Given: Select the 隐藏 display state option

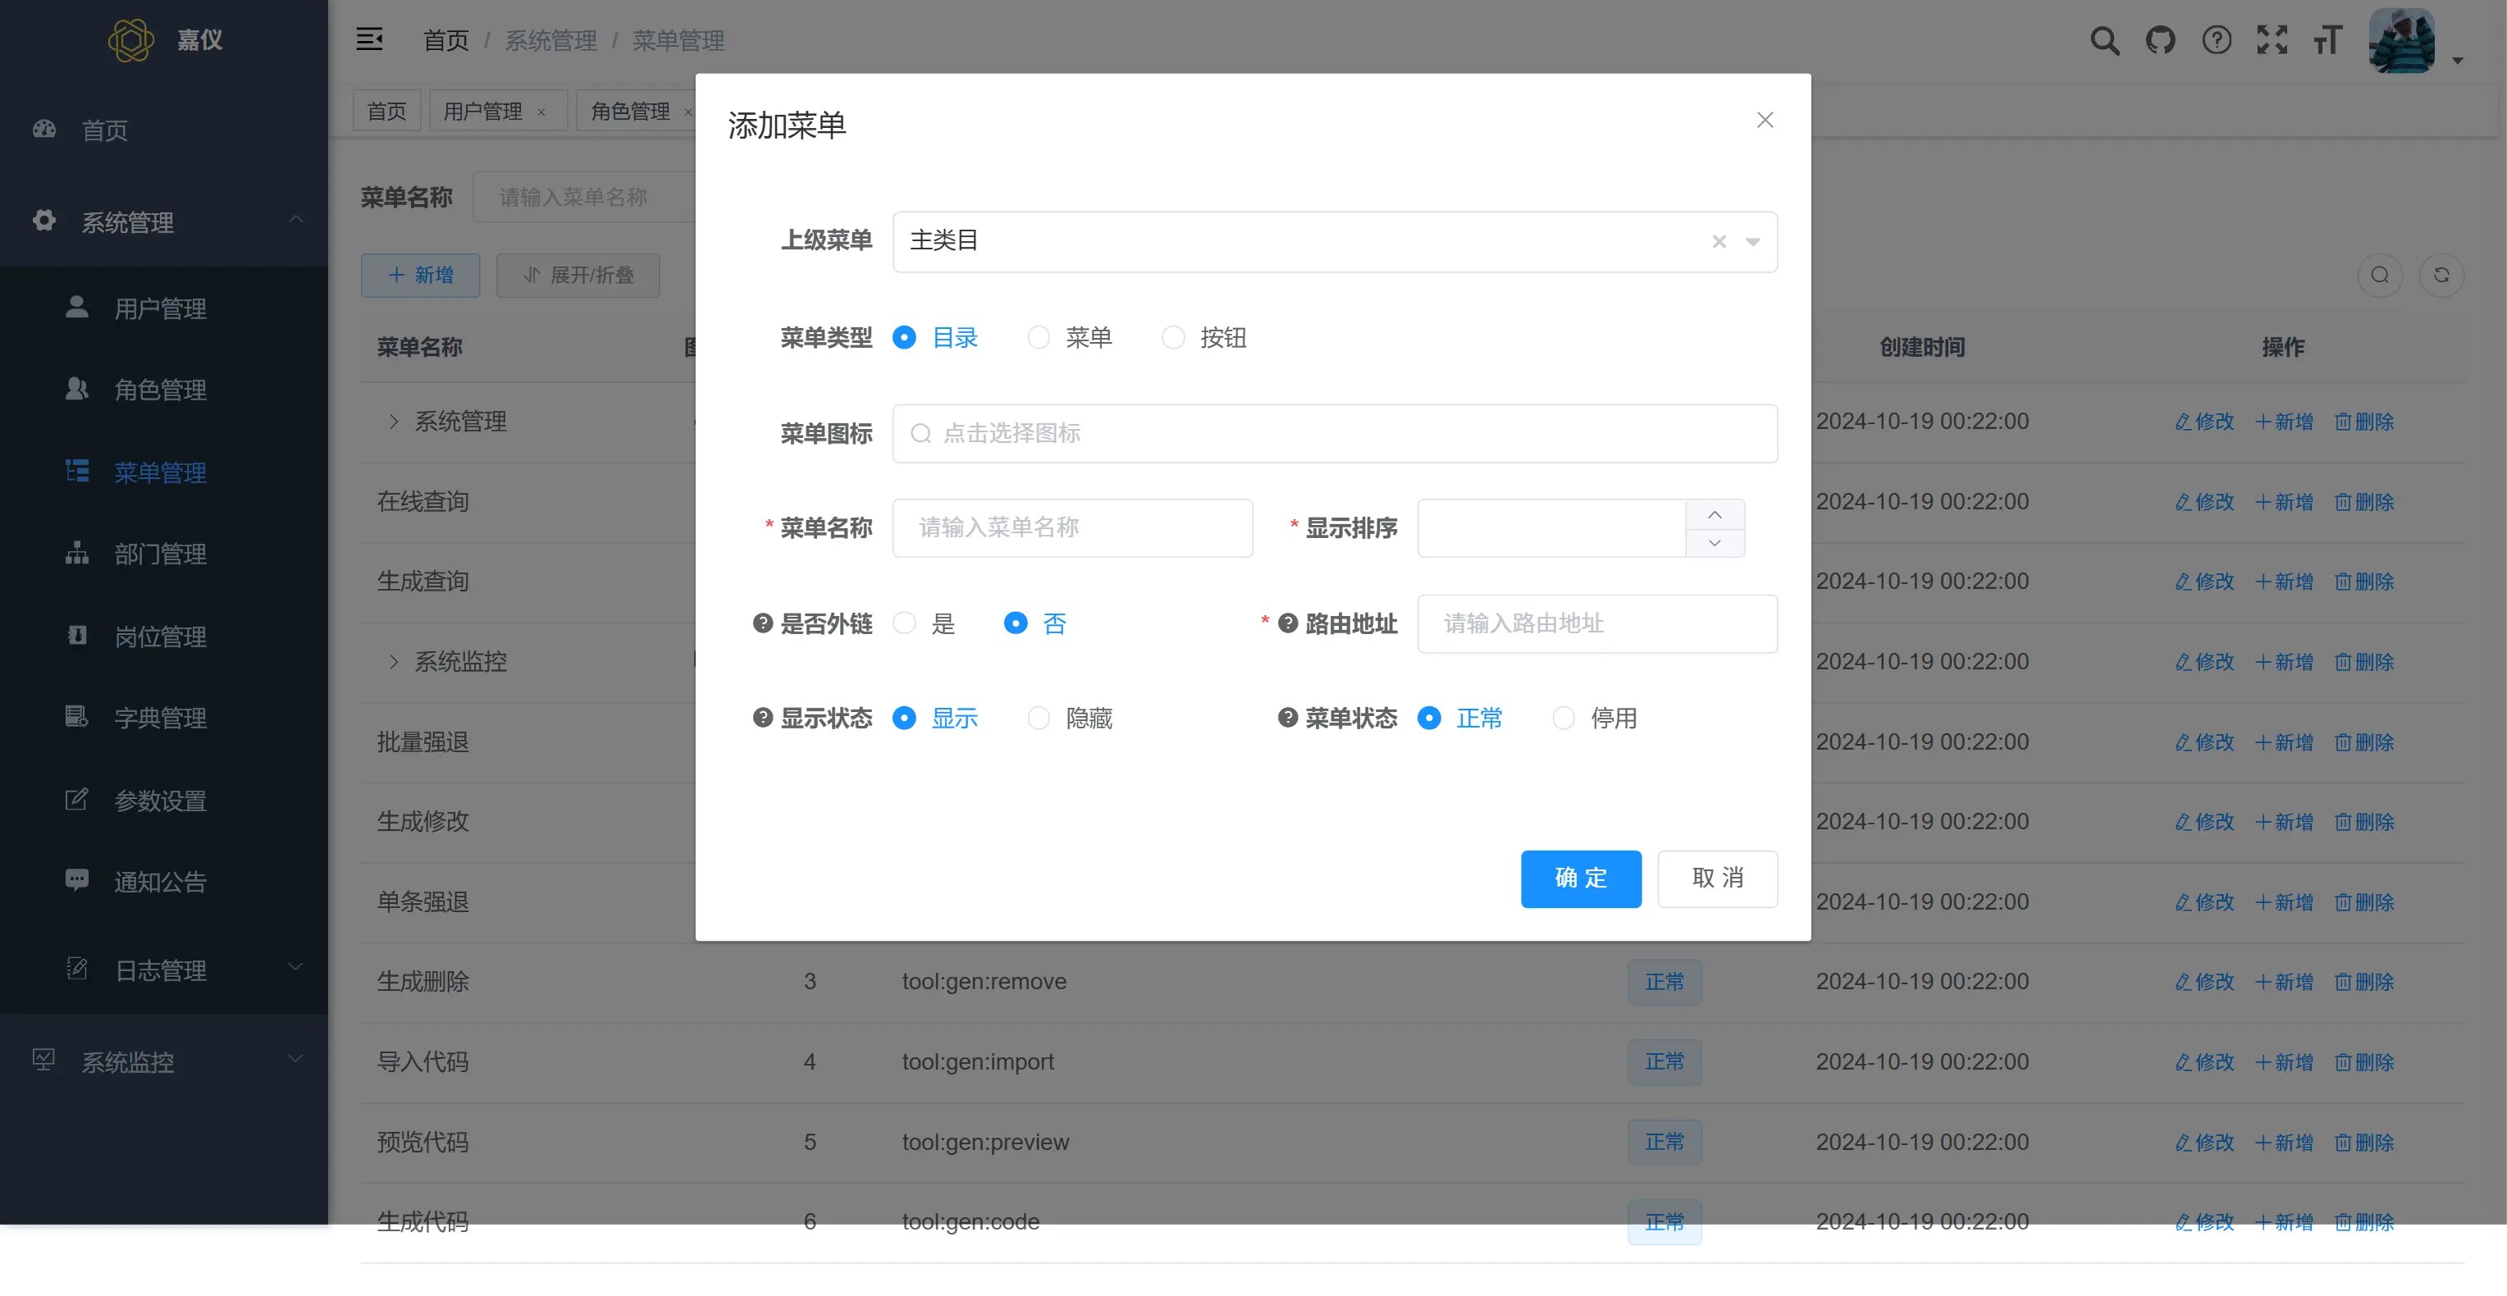Looking at the screenshot, I should click(1038, 719).
